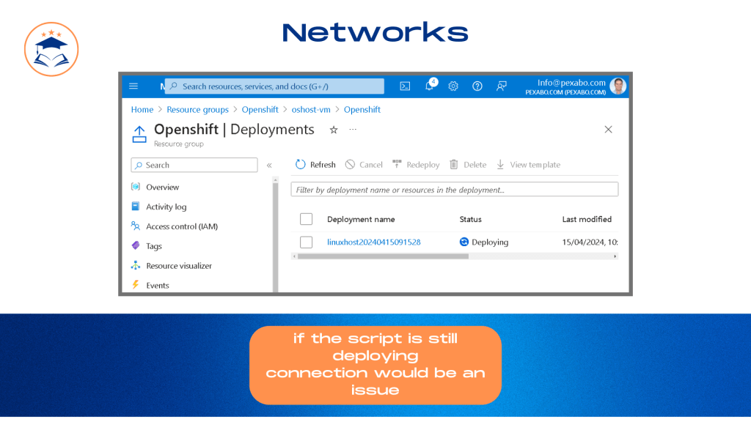Sort by Last modified column header

pos(587,219)
